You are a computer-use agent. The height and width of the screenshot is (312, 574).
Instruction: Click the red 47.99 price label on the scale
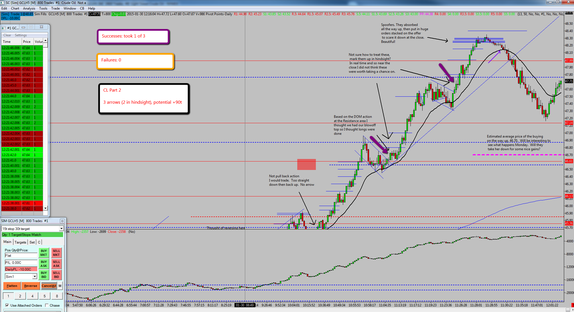click(569, 61)
